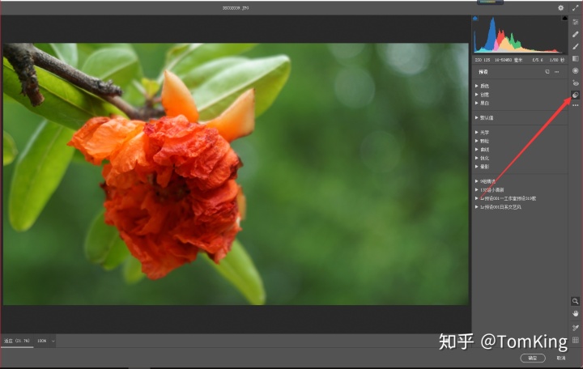Select the Hand pan tool
This screenshot has height=369, width=583.
tap(576, 314)
